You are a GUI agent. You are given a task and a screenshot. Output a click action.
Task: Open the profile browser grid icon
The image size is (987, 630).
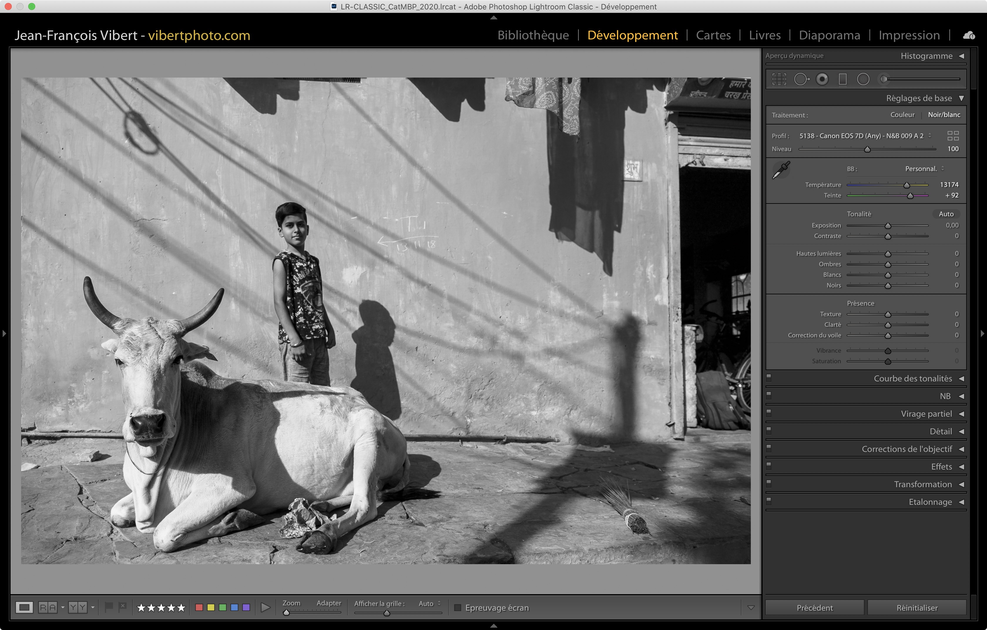coord(953,136)
